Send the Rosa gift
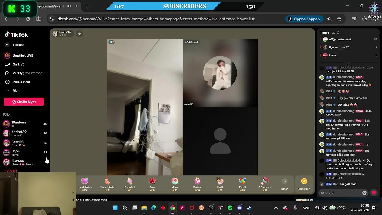This screenshot has height=215, width=382. click(152, 184)
